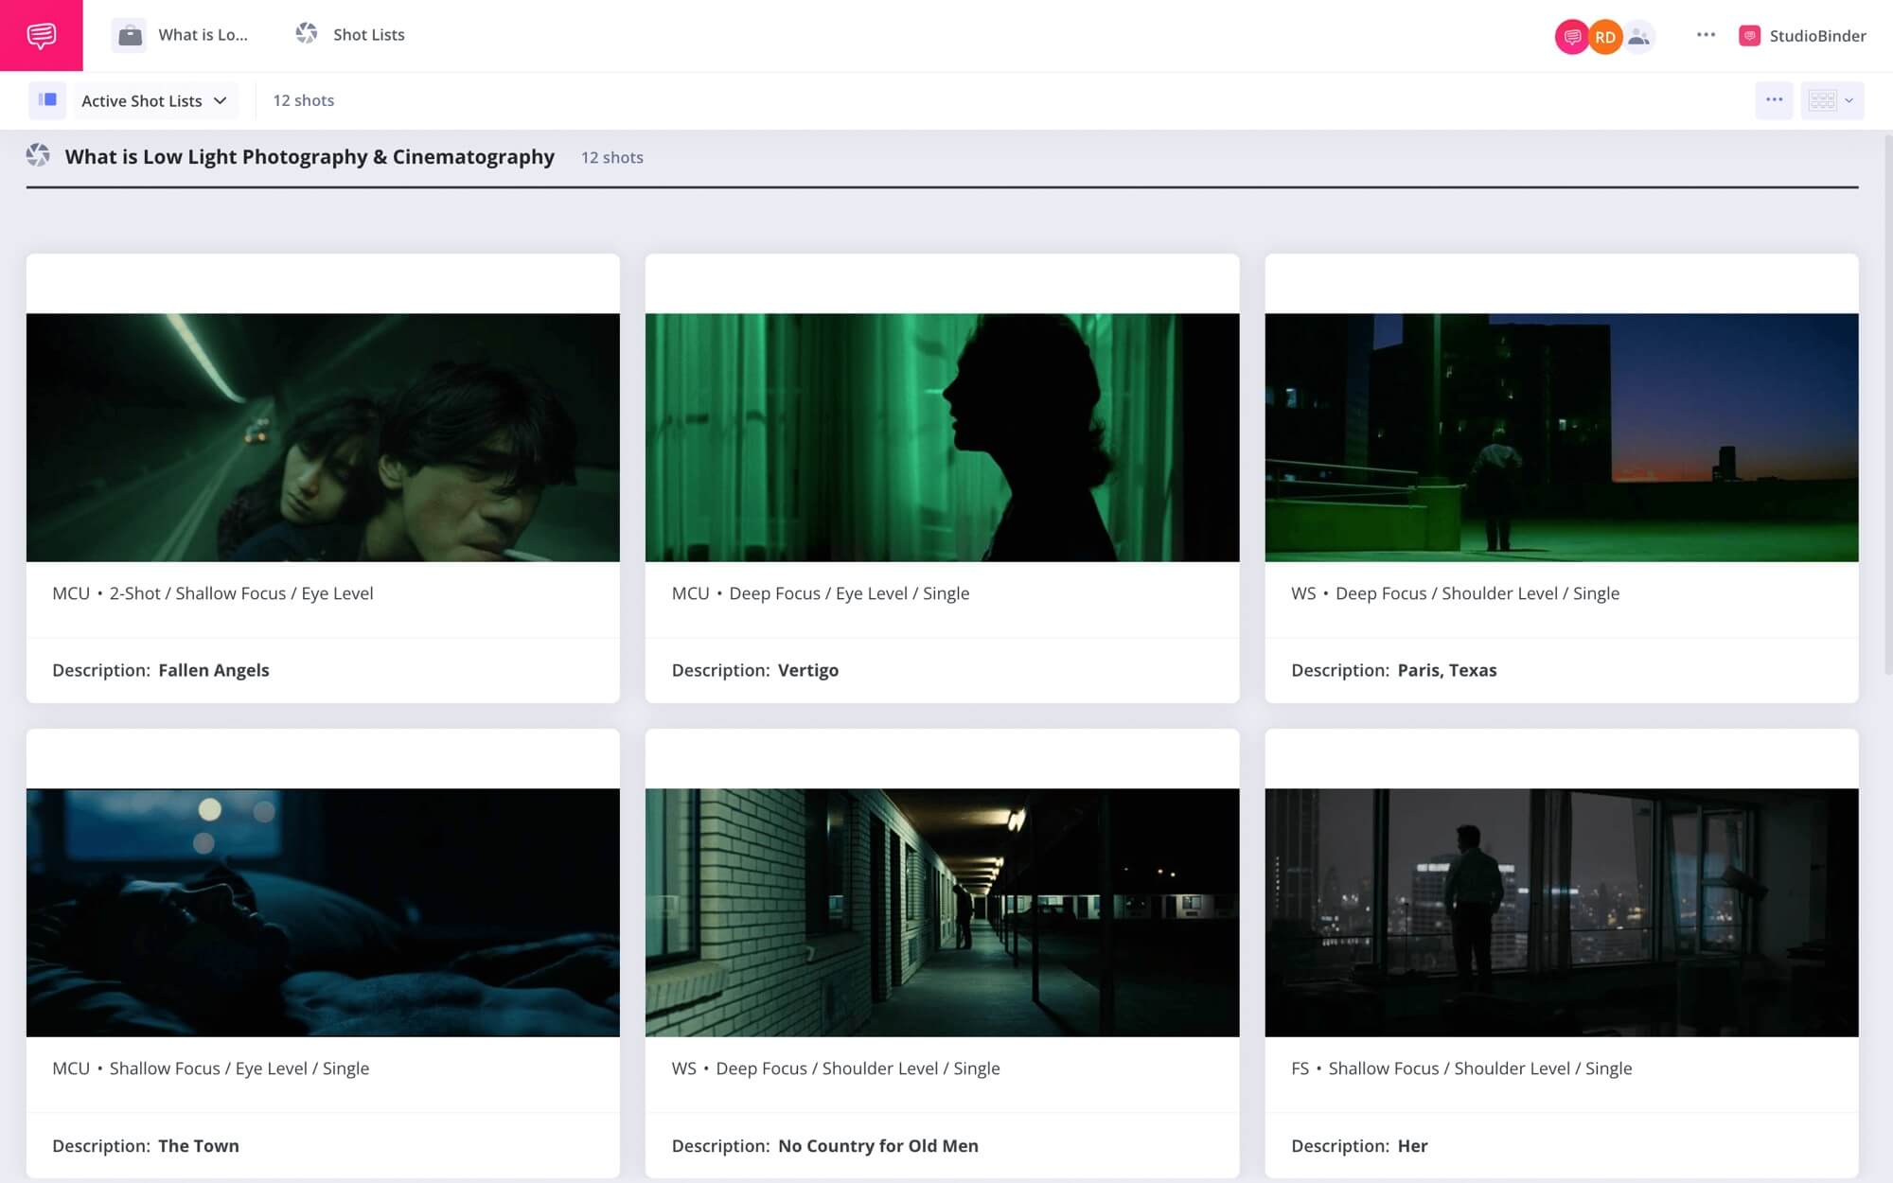Click the Shot Lists aperture icon

tap(306, 34)
